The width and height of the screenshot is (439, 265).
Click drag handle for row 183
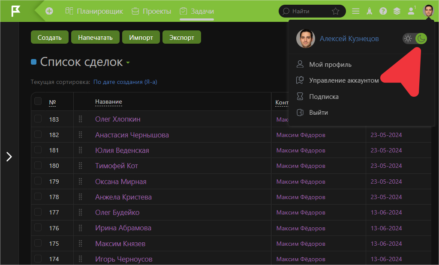(80, 119)
